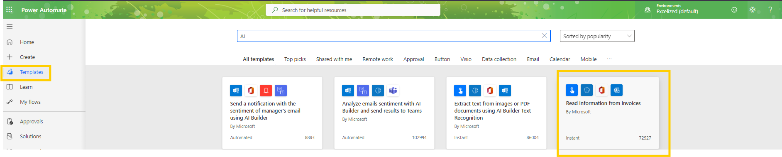This screenshot has height=157, width=782.
Task: Clear the template search with the X
Action: pyautogui.click(x=544, y=36)
